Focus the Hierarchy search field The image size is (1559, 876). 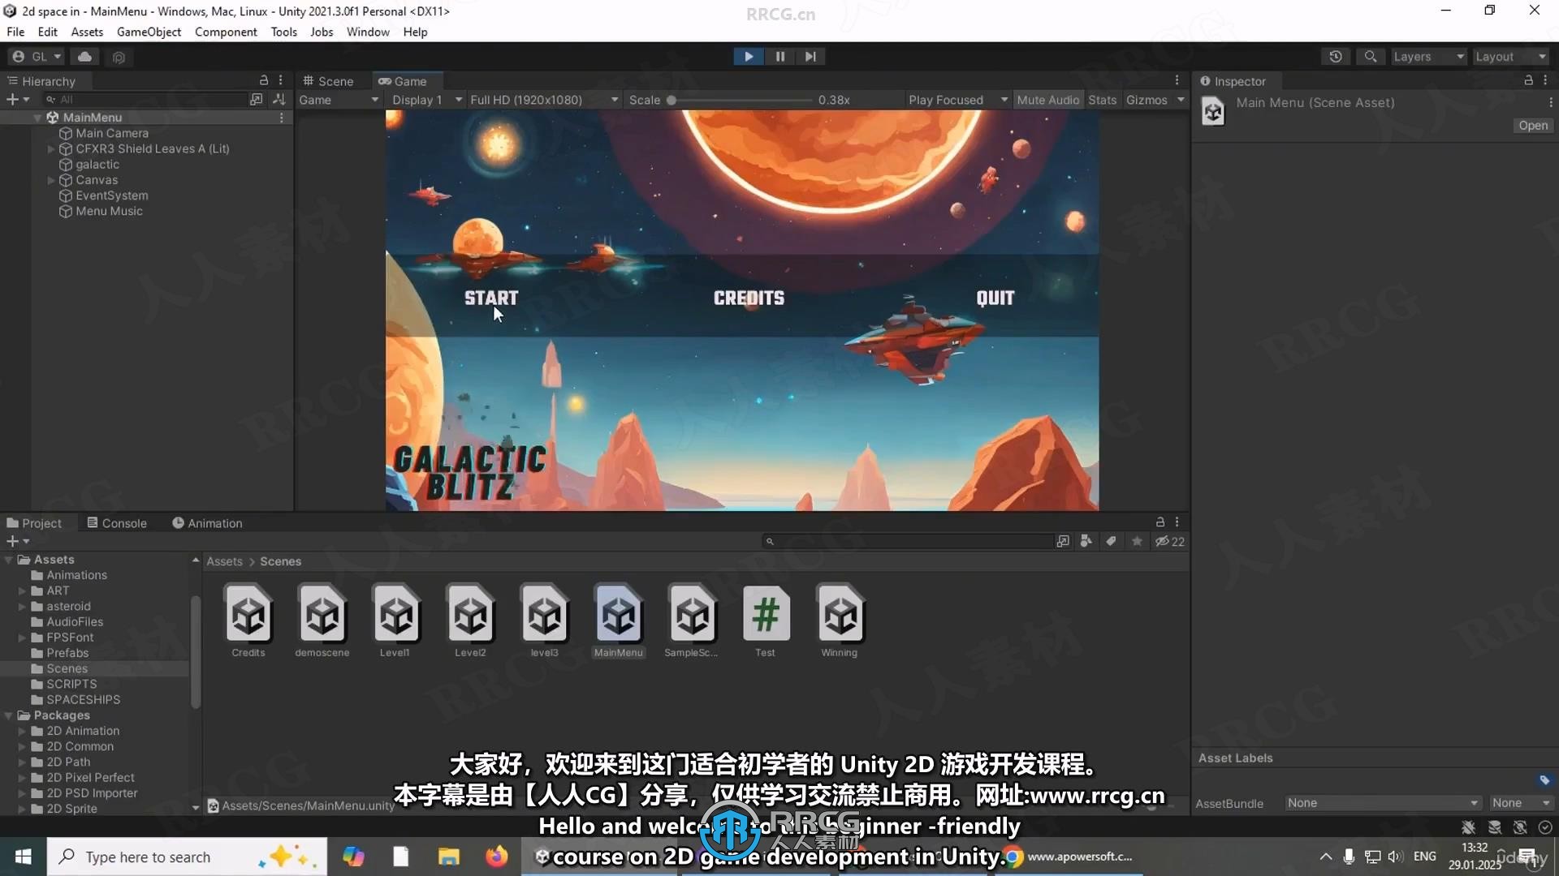tap(145, 100)
